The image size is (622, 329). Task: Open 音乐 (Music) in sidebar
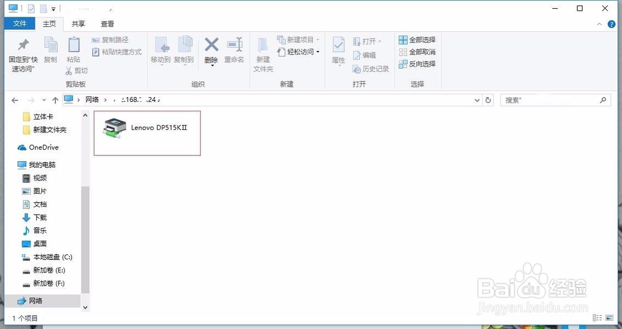point(34,231)
